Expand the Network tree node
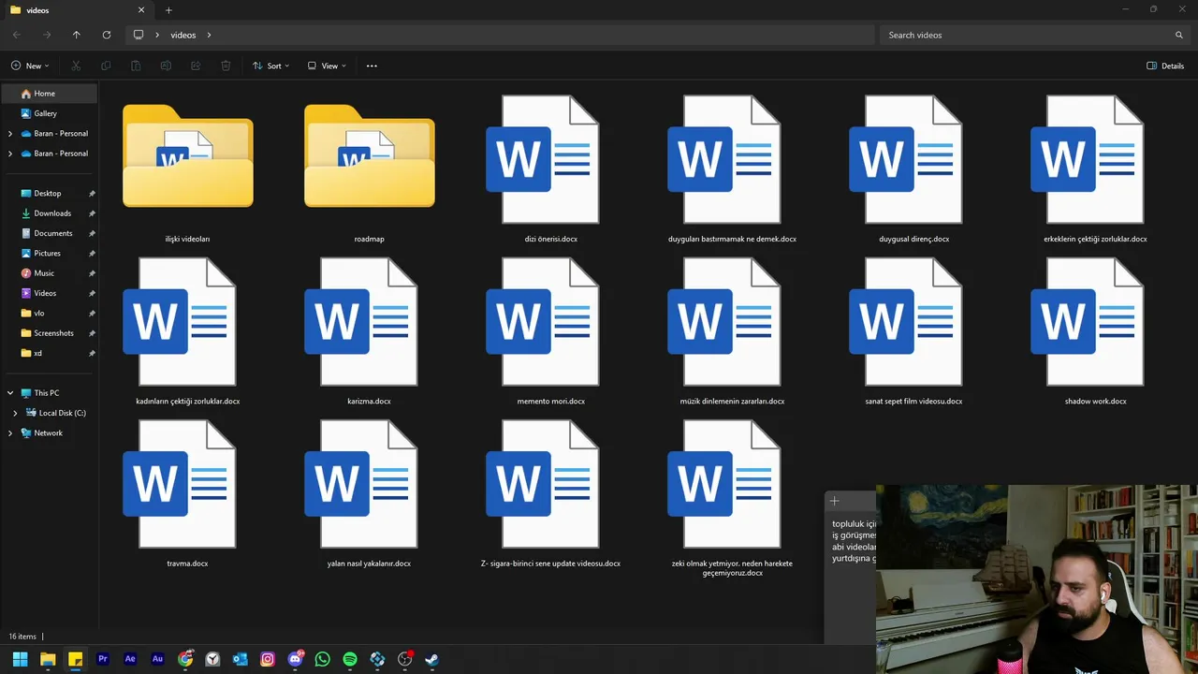Image resolution: width=1198 pixels, height=674 pixels. click(10, 432)
